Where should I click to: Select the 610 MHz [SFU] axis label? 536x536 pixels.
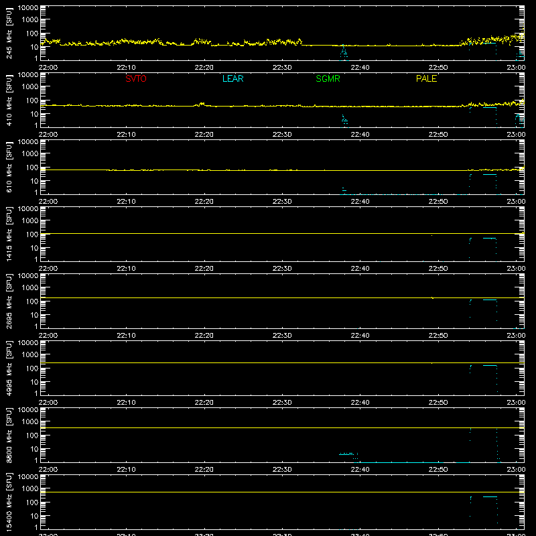(x=9, y=167)
